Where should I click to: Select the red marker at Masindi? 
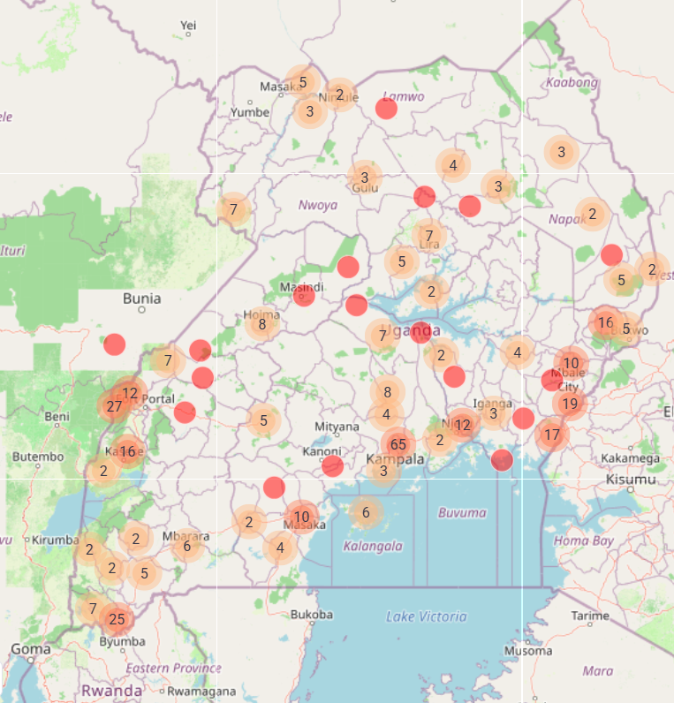click(304, 296)
